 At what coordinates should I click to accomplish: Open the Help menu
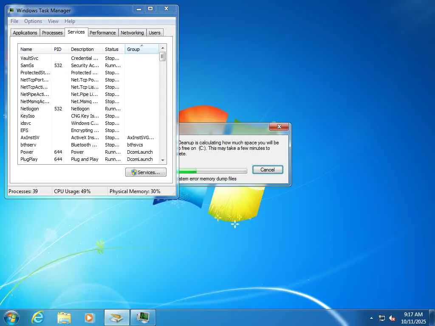coord(70,21)
